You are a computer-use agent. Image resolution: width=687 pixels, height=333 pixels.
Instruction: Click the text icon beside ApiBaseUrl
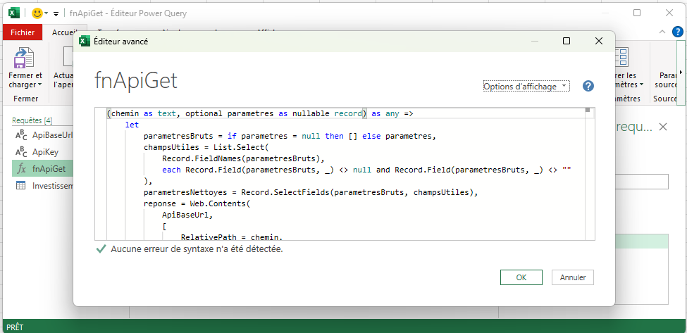(20, 136)
